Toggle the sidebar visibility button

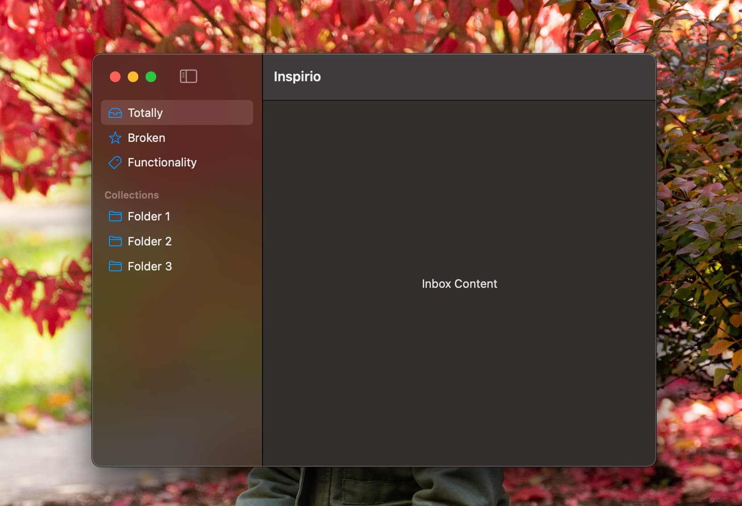pos(188,76)
